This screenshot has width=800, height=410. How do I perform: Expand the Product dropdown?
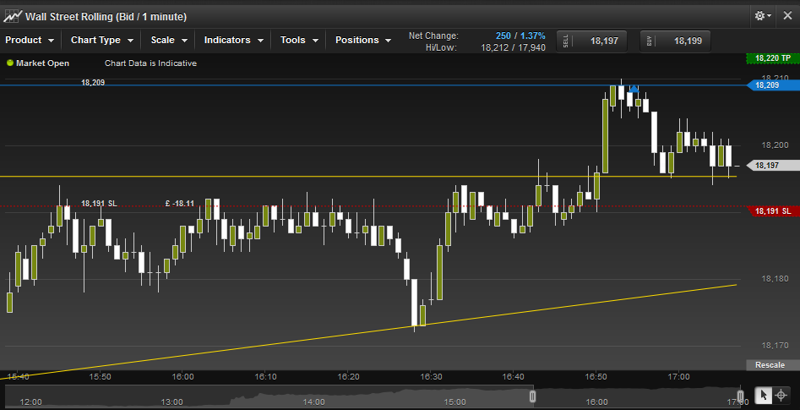coord(30,40)
